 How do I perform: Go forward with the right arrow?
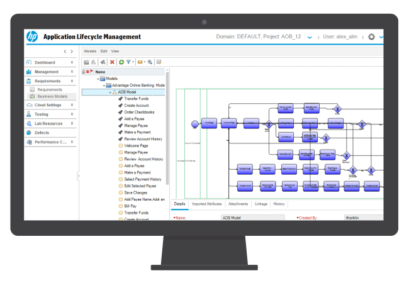point(72,52)
